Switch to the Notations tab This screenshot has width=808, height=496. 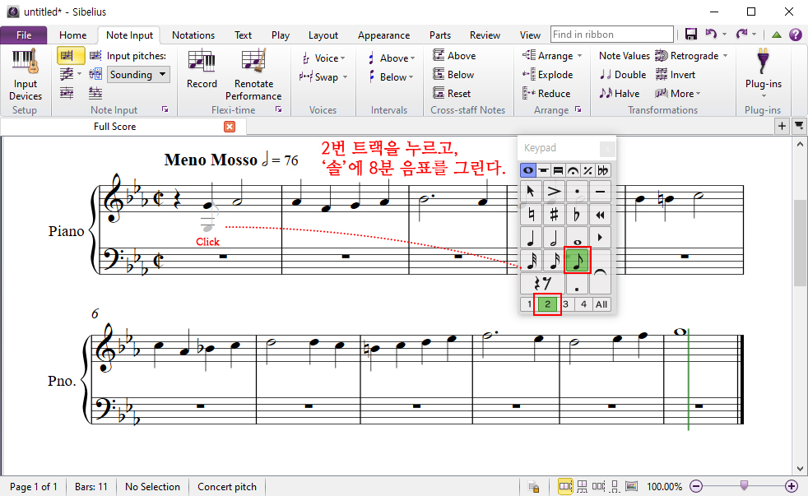193,35
